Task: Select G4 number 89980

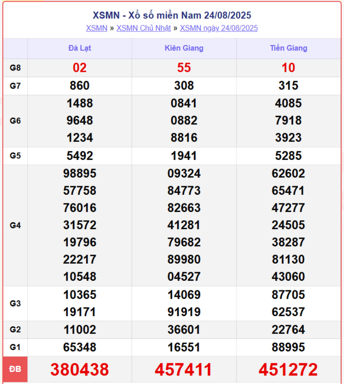Action: click(184, 259)
